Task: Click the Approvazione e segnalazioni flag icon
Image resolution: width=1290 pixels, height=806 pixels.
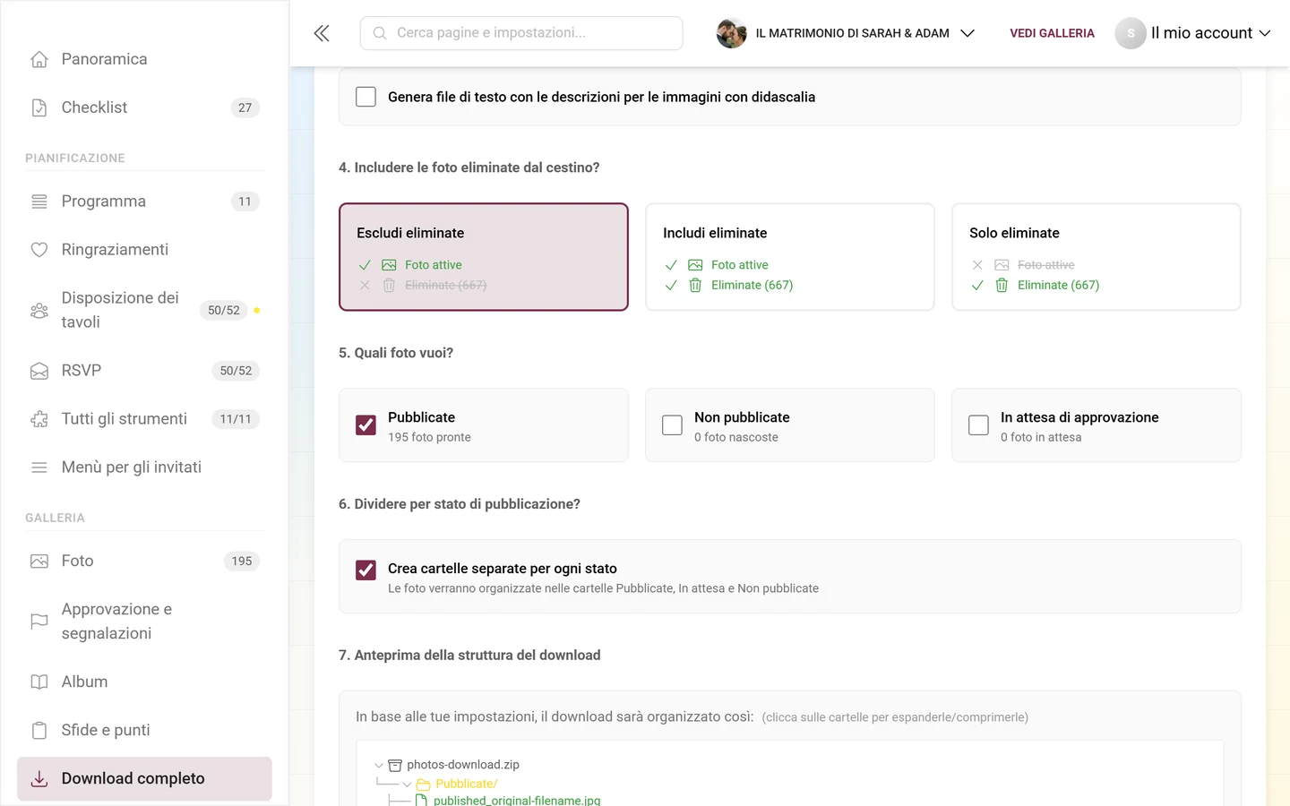Action: (x=39, y=622)
